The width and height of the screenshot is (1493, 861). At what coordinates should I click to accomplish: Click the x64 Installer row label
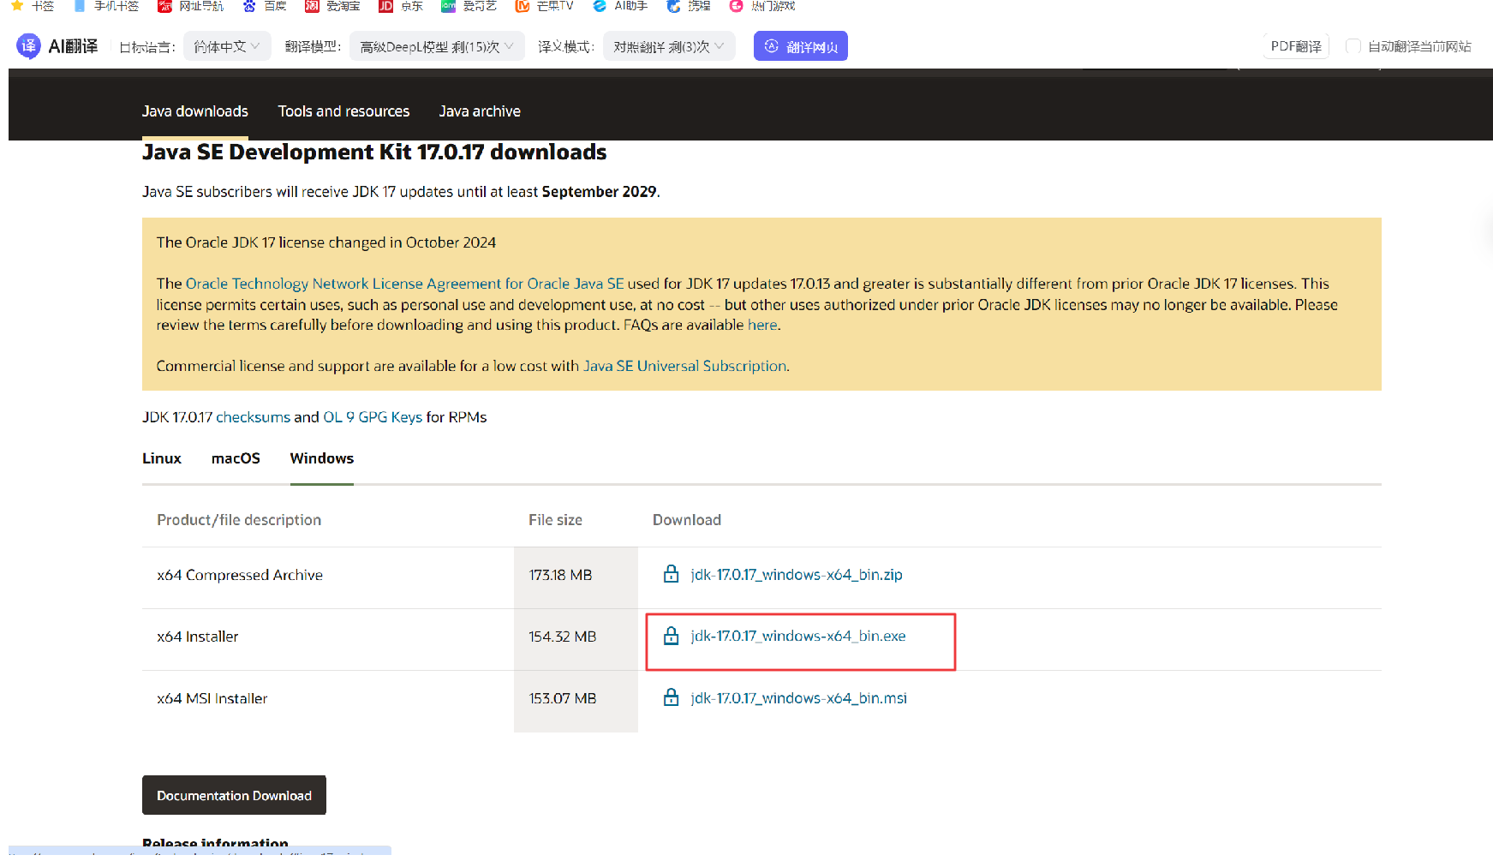[198, 637]
